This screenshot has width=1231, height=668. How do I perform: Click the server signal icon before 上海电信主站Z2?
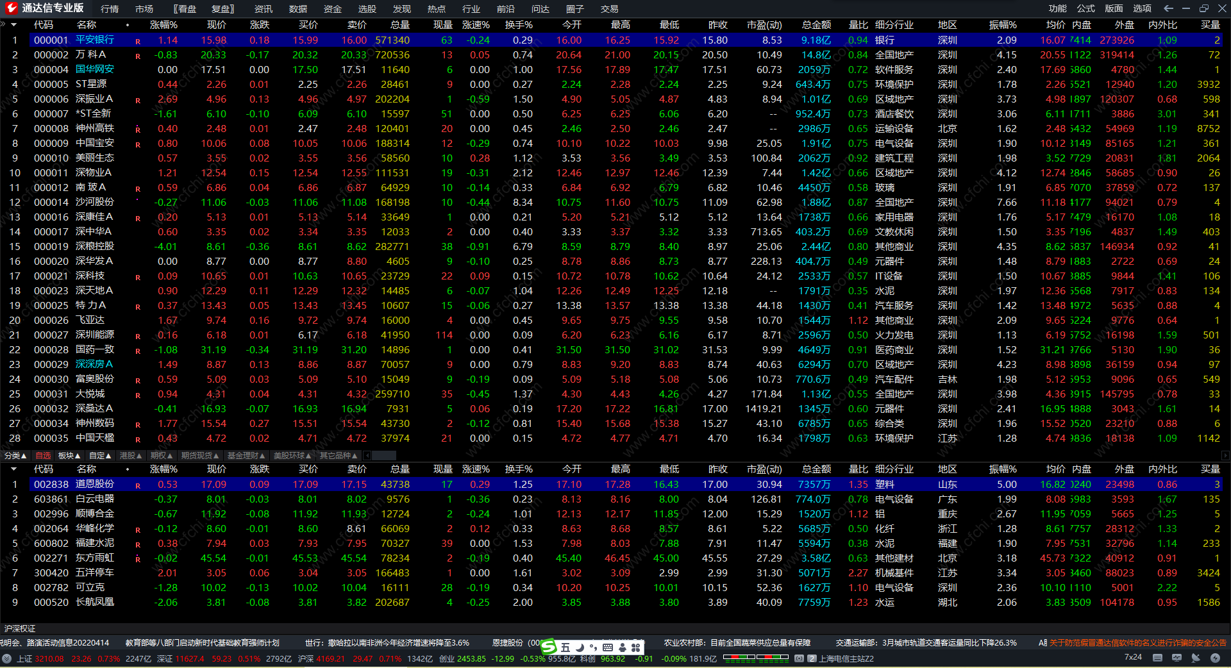(799, 658)
